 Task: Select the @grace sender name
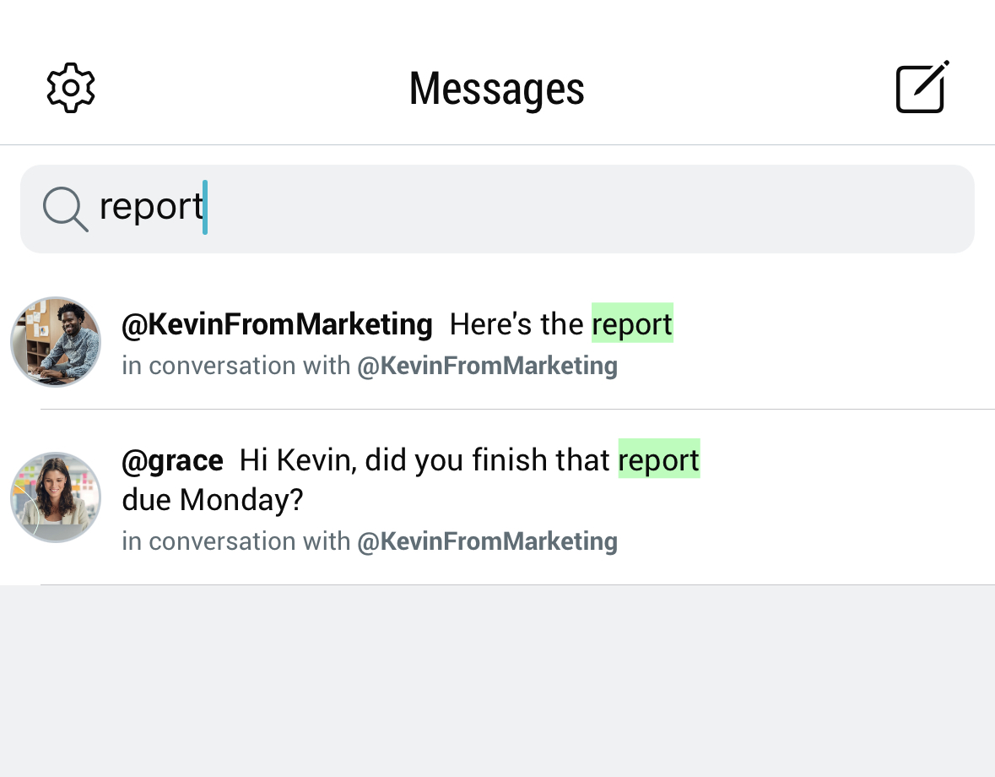click(x=172, y=460)
